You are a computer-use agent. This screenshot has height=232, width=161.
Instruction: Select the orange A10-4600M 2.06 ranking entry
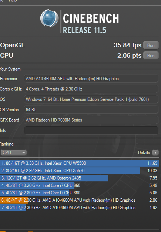80,200
